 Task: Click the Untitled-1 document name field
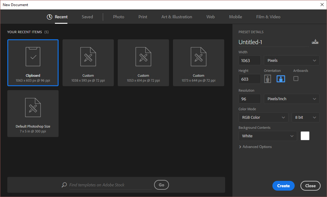point(274,42)
